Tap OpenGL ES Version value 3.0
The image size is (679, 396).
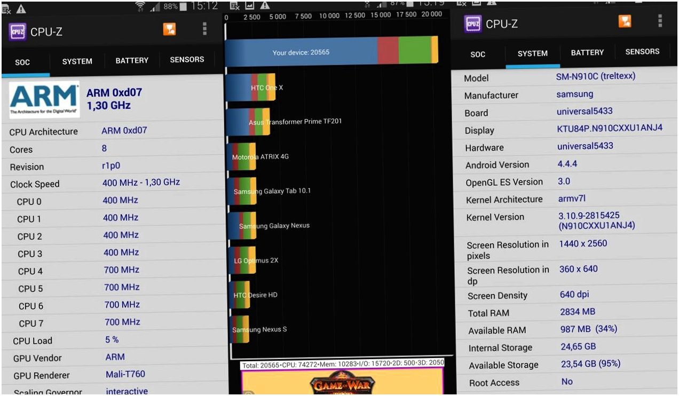tap(564, 181)
